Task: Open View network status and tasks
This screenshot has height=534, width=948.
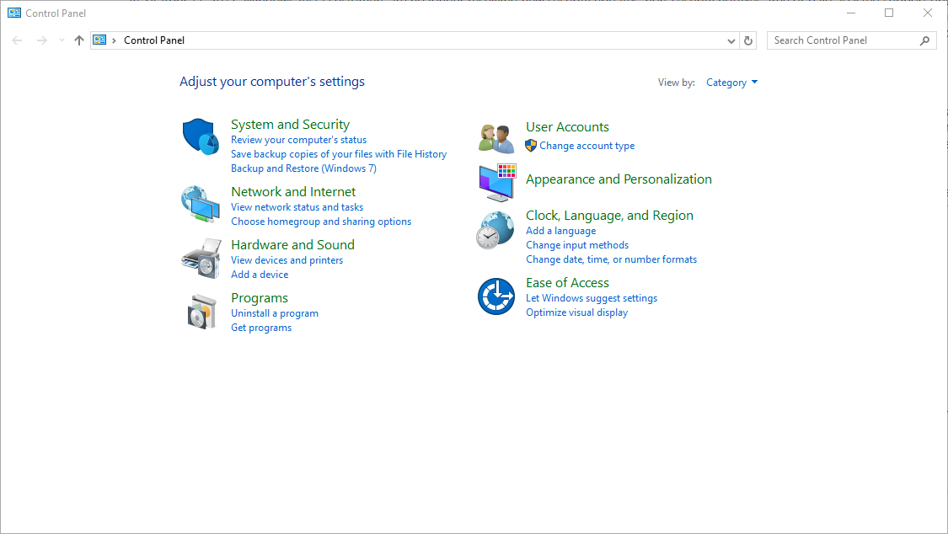Action: pos(297,206)
